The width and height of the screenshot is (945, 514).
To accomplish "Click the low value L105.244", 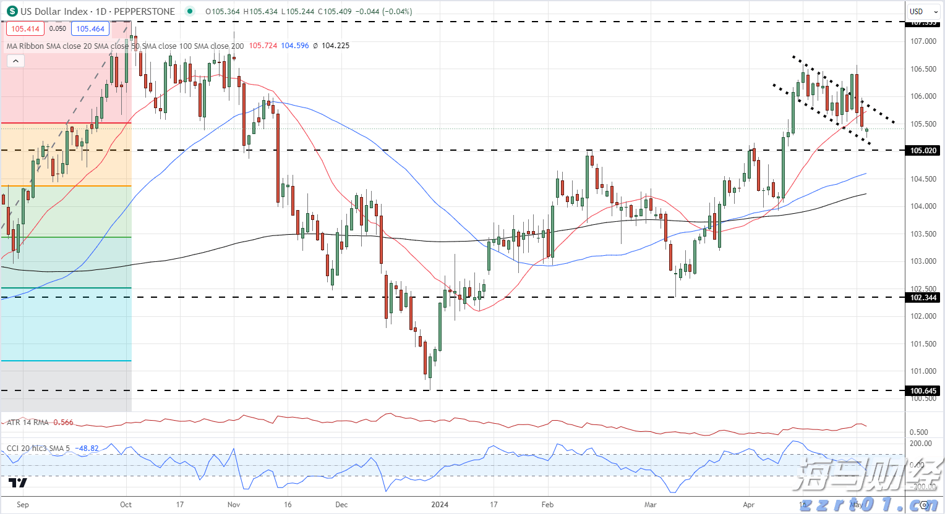I will 297,11.
